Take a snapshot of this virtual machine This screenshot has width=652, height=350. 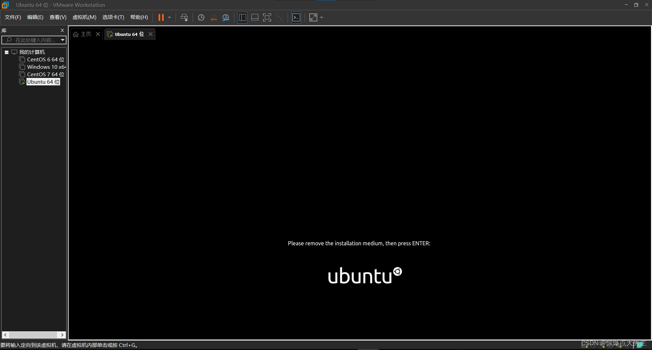[x=201, y=18]
